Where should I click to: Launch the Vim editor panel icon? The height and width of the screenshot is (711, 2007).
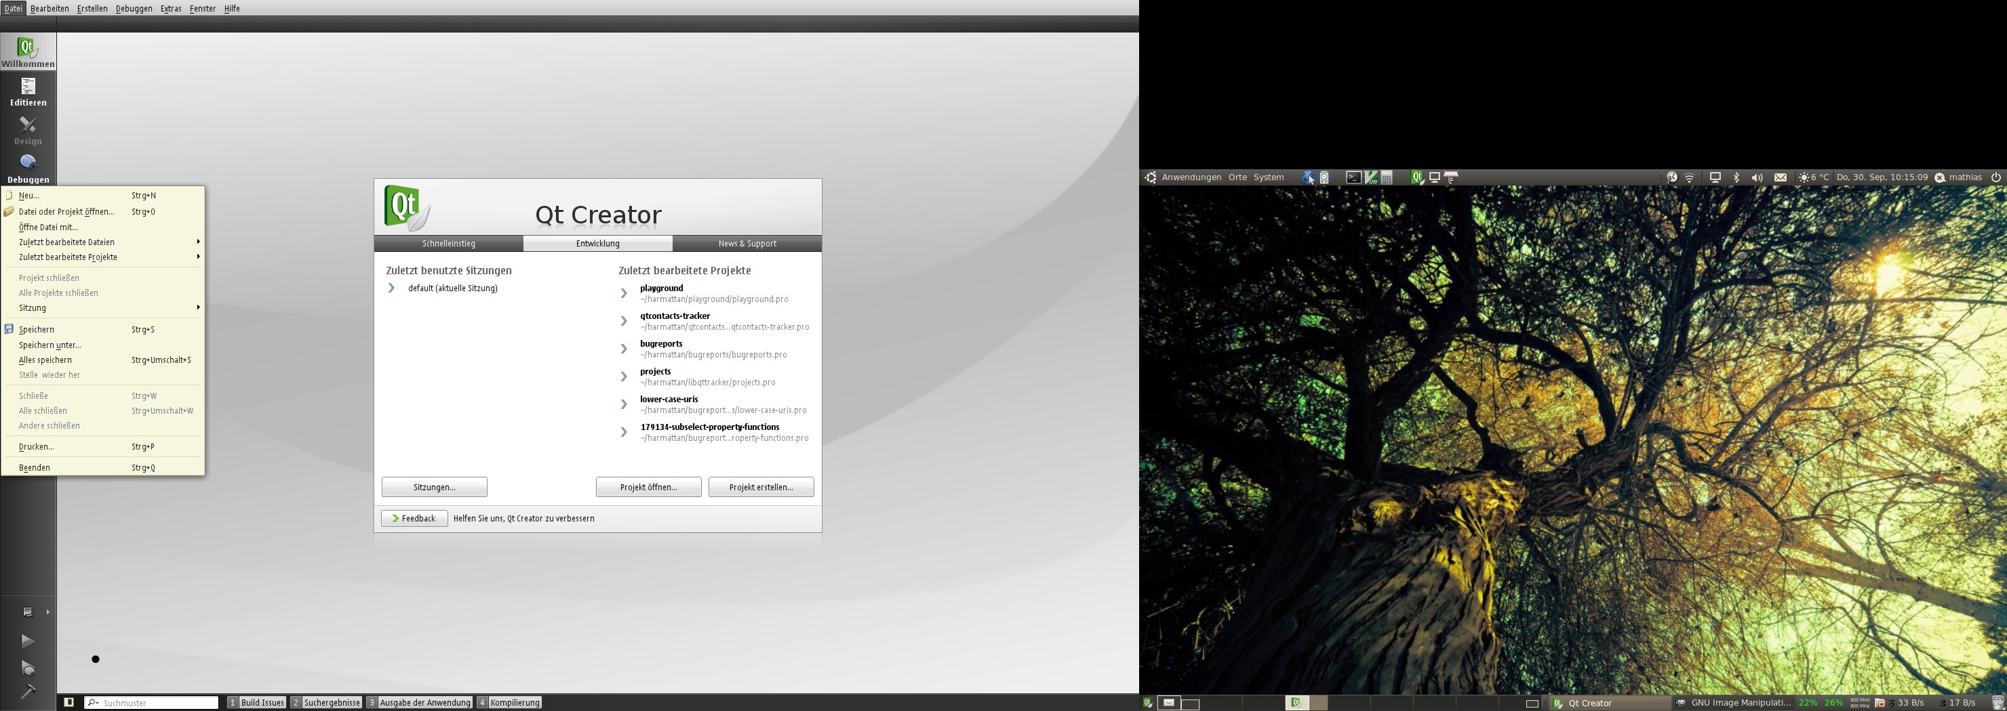pos(1371,177)
